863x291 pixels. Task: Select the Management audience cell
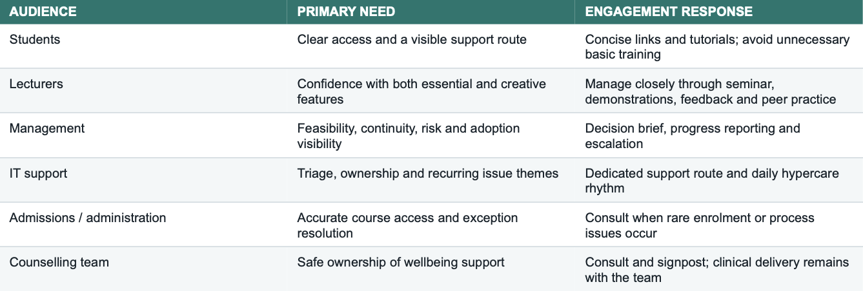tap(143, 135)
